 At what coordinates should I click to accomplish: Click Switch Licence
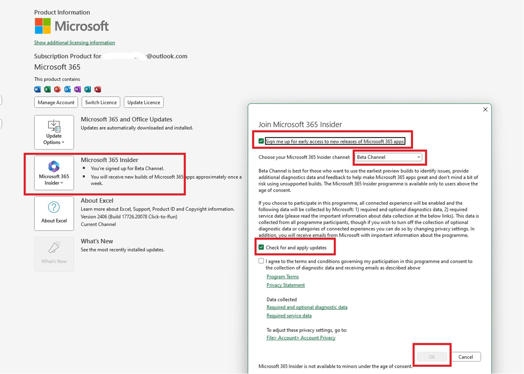(x=101, y=102)
